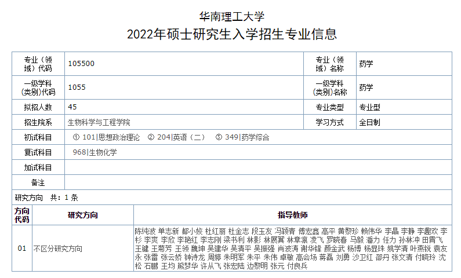The height and width of the screenshot is (278, 461).
Task: Click advisor name 付良兵
Action: pyautogui.click(x=297, y=266)
